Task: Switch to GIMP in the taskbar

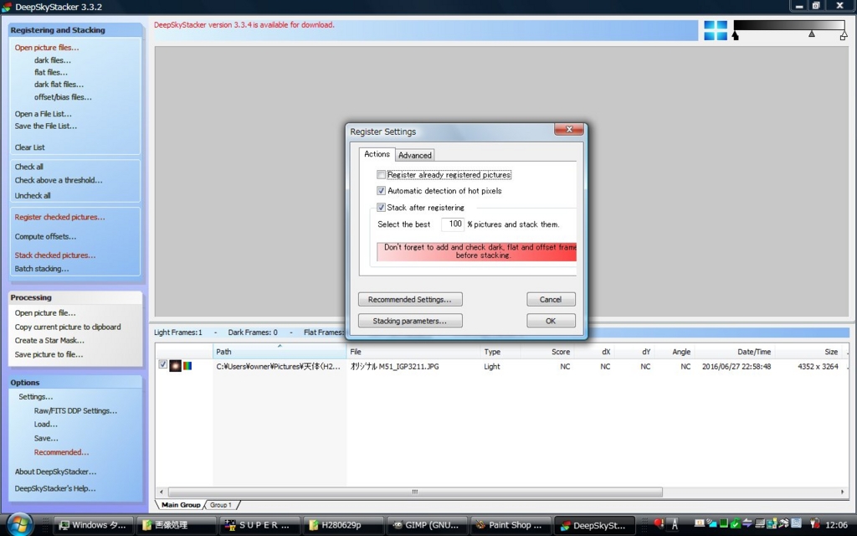Action: (426, 525)
